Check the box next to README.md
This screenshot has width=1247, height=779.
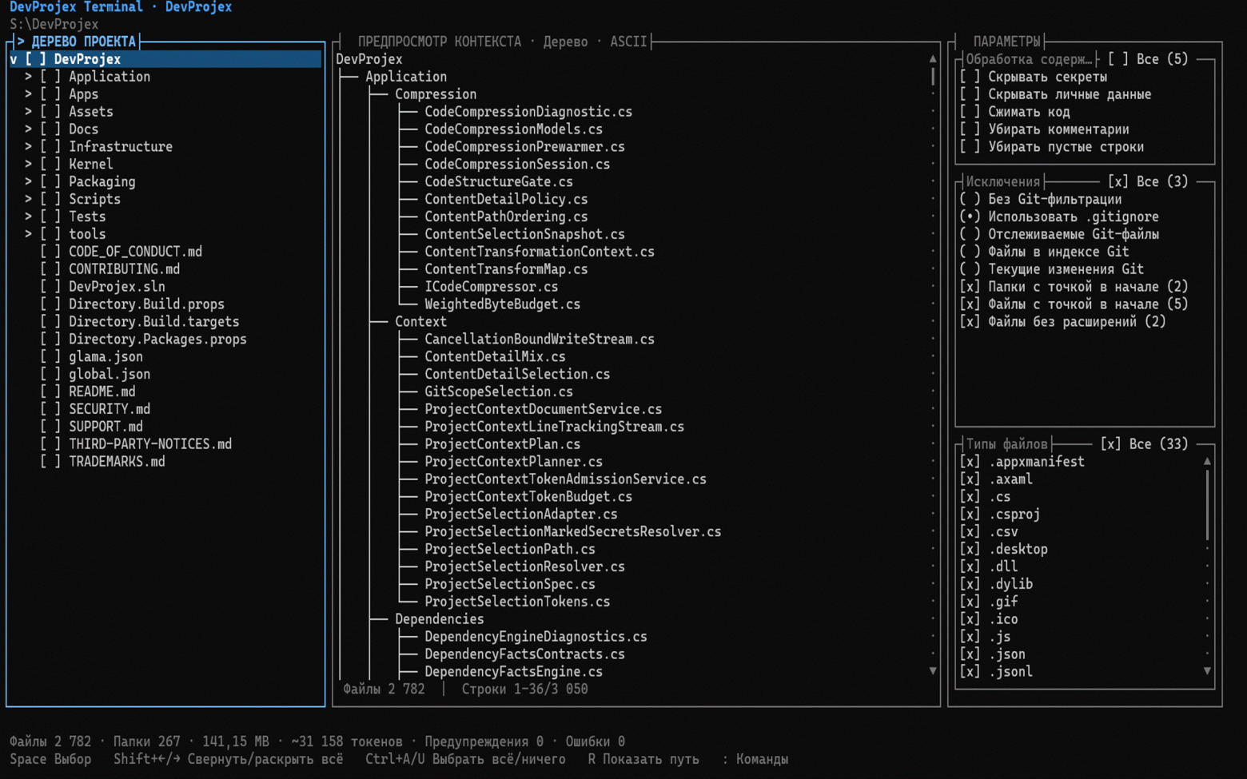(50, 391)
